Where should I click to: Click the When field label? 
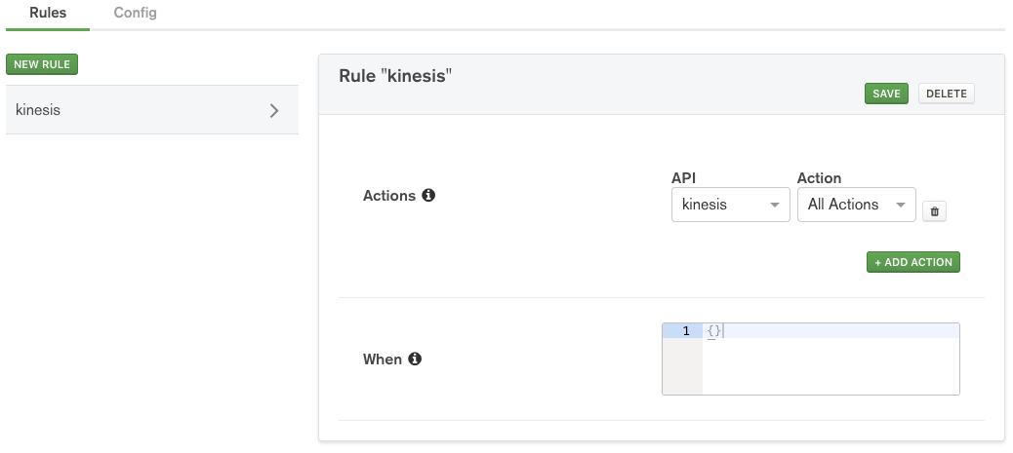point(383,359)
